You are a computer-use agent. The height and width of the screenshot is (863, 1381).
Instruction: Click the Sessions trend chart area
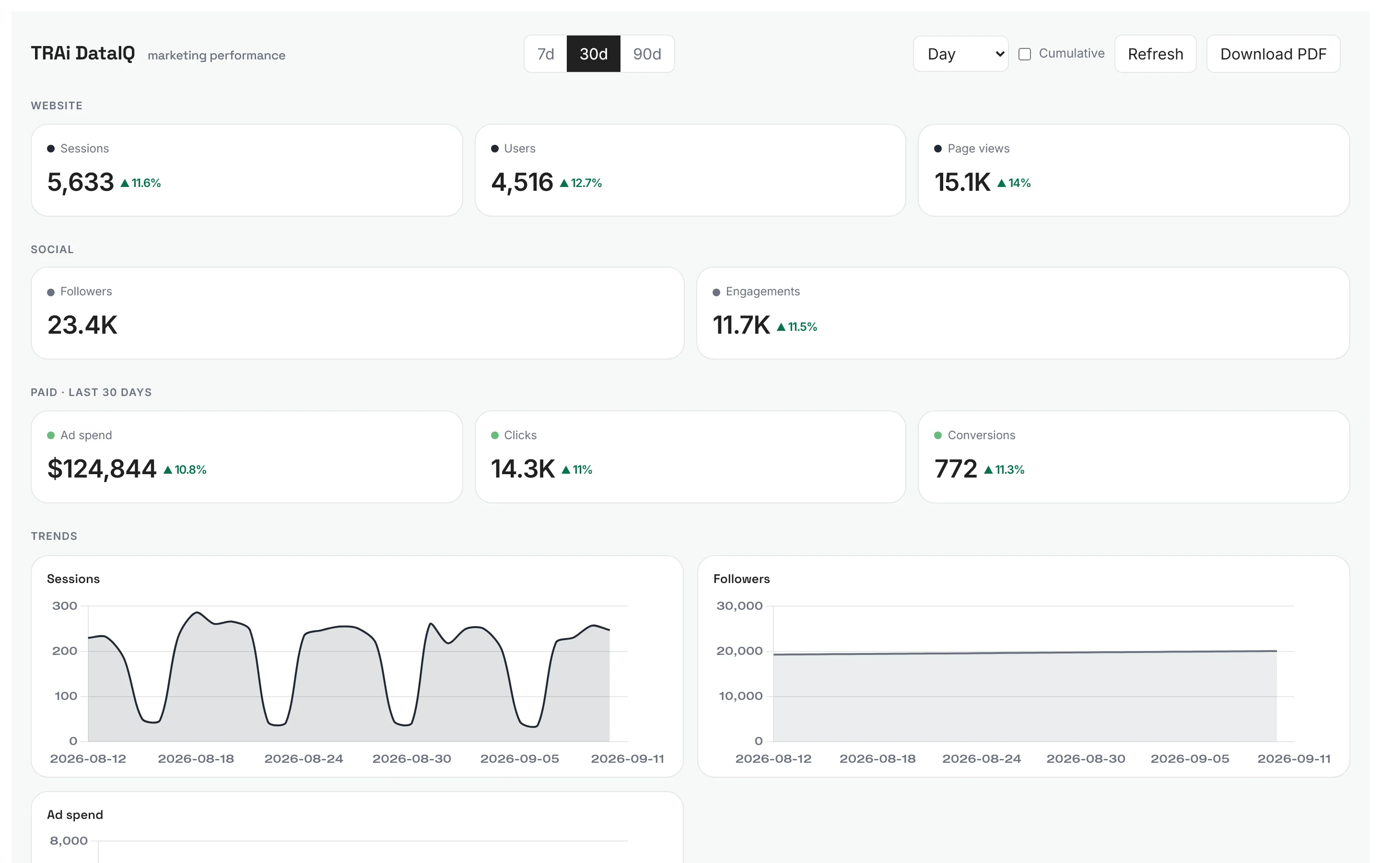coord(357,674)
